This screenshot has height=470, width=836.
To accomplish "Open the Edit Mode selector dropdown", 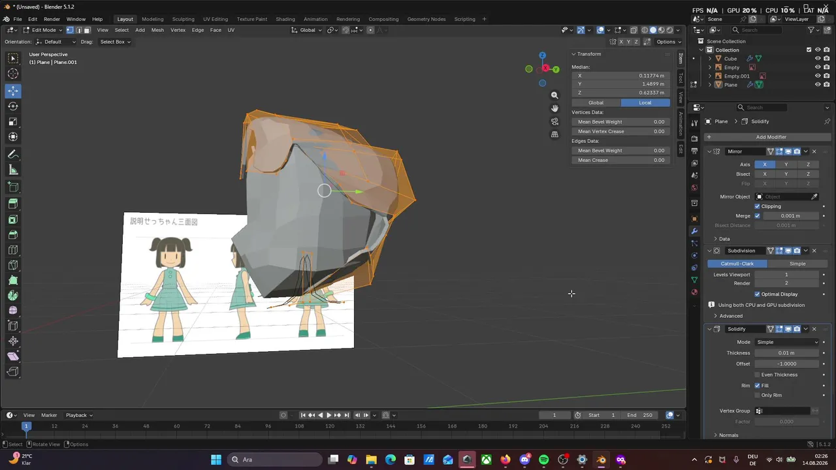I will pos(42,30).
